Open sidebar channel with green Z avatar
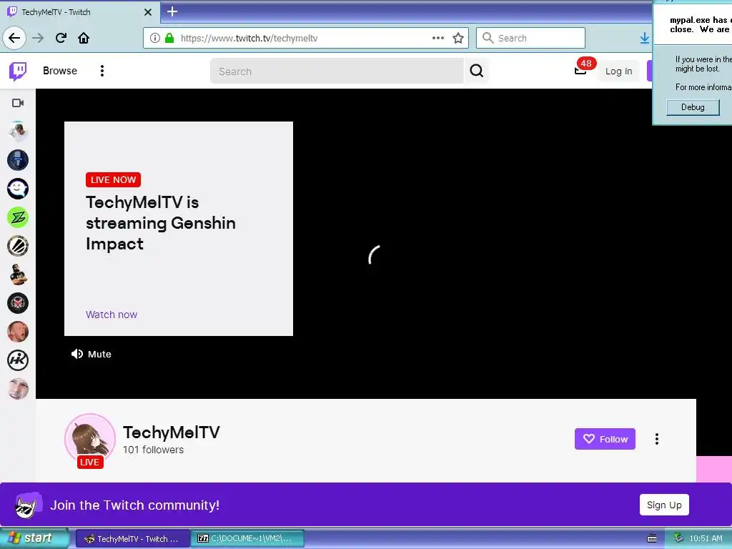Image resolution: width=732 pixels, height=549 pixels. (18, 217)
